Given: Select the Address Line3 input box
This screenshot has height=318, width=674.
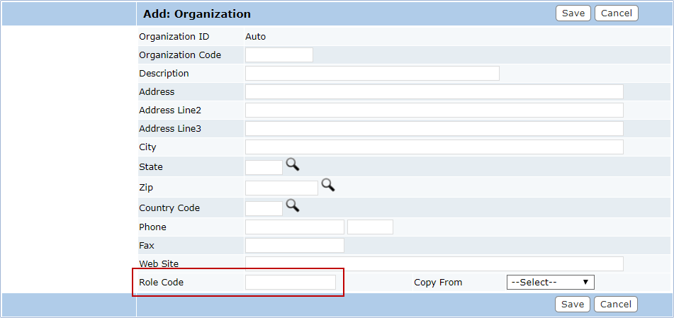Looking at the screenshot, I should [x=434, y=128].
